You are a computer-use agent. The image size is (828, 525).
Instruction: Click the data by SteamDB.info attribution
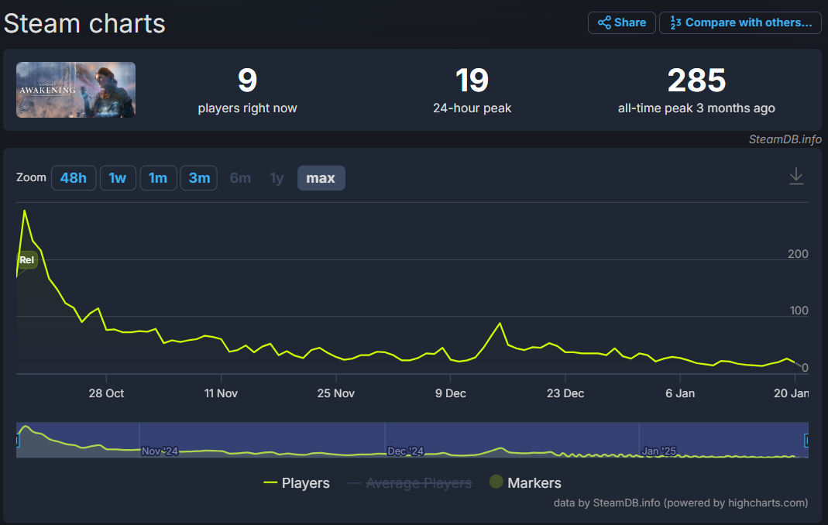[681, 503]
